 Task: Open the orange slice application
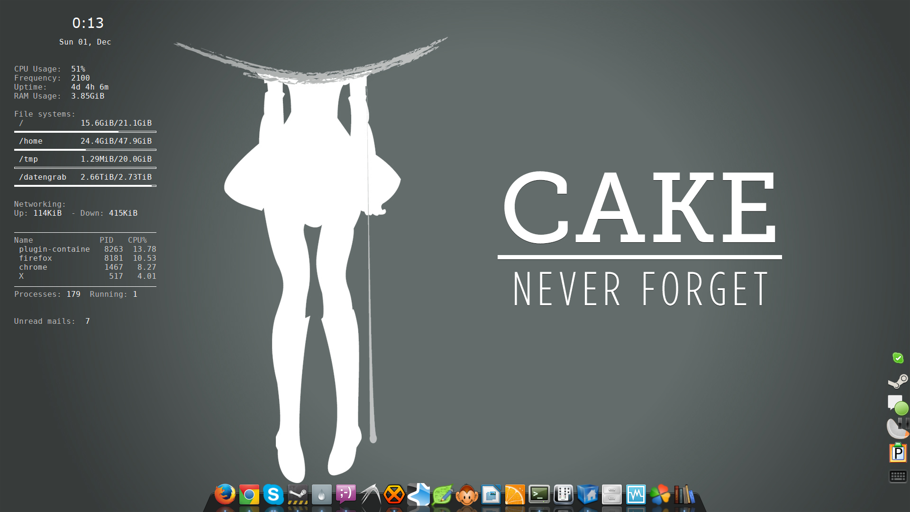[x=515, y=495]
